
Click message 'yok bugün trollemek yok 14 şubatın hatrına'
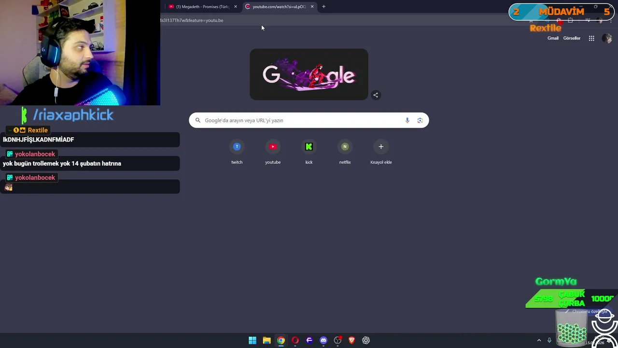62,163
